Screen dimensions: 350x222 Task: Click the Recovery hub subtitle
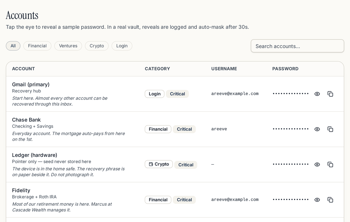pos(26,91)
